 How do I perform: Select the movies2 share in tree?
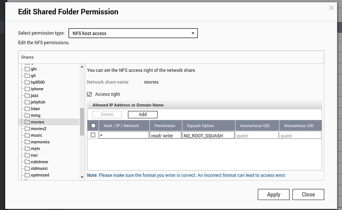pyautogui.click(x=38, y=129)
